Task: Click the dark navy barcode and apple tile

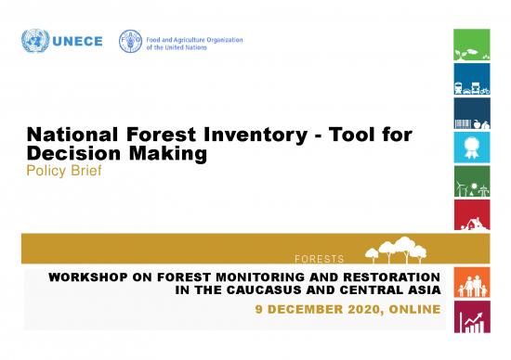Action: (472, 113)
